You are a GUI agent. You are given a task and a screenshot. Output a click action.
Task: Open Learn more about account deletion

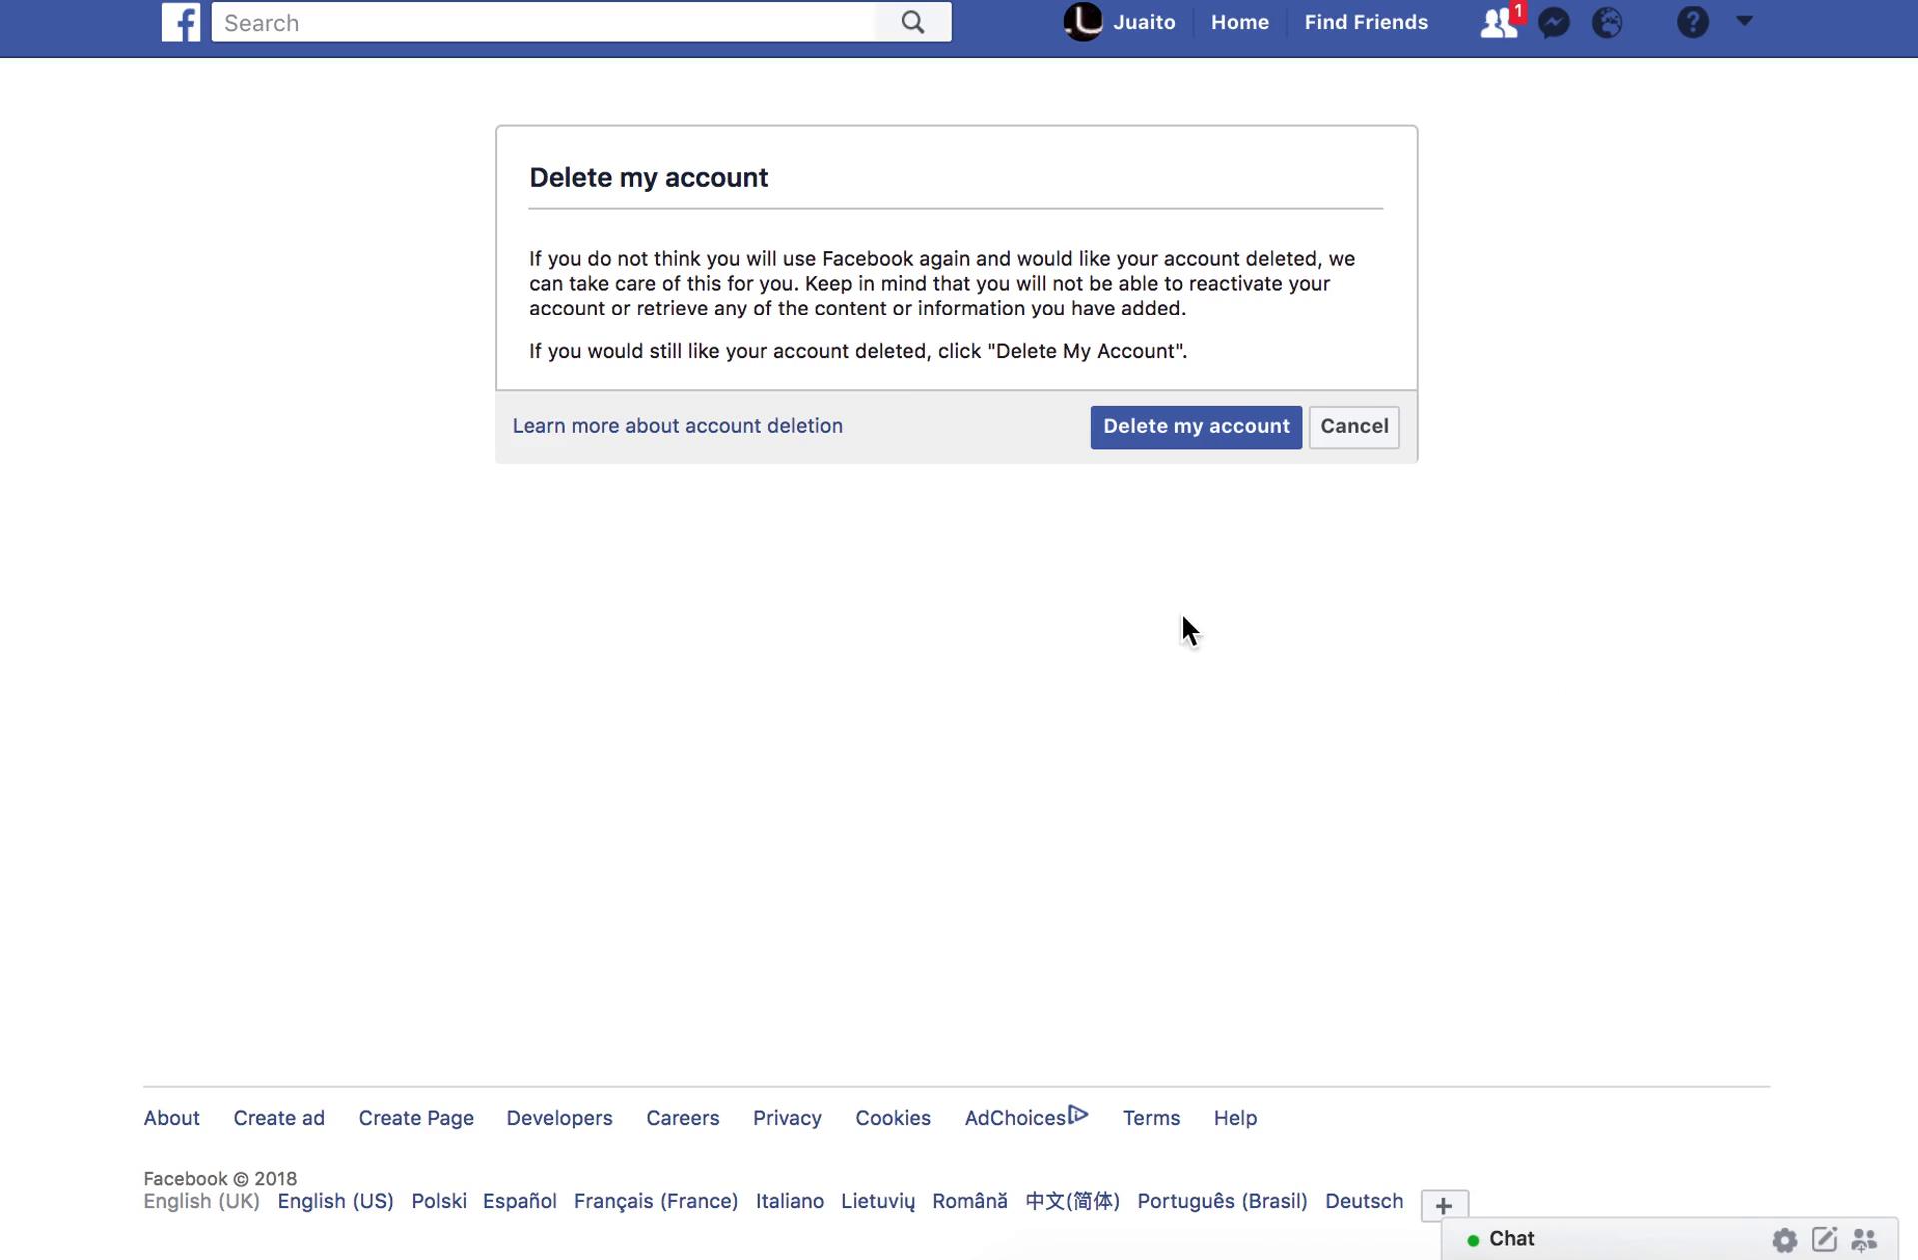(x=678, y=426)
